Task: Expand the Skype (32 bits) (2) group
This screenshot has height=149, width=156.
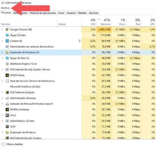Action: pyautogui.click(x=2, y=58)
